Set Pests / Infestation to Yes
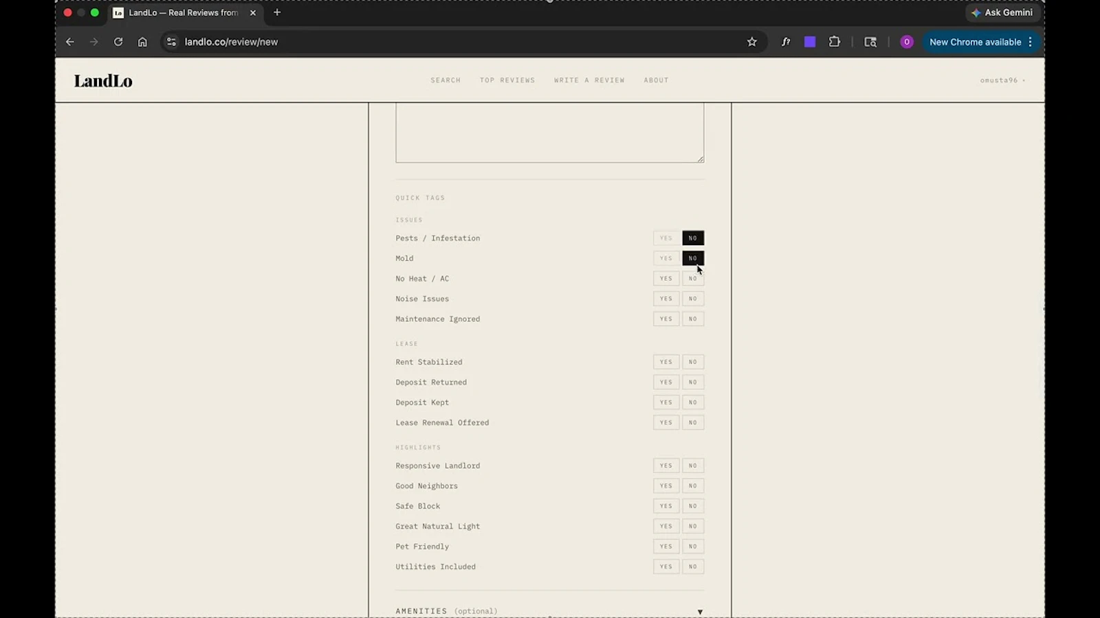This screenshot has width=1100, height=618. tap(665, 238)
